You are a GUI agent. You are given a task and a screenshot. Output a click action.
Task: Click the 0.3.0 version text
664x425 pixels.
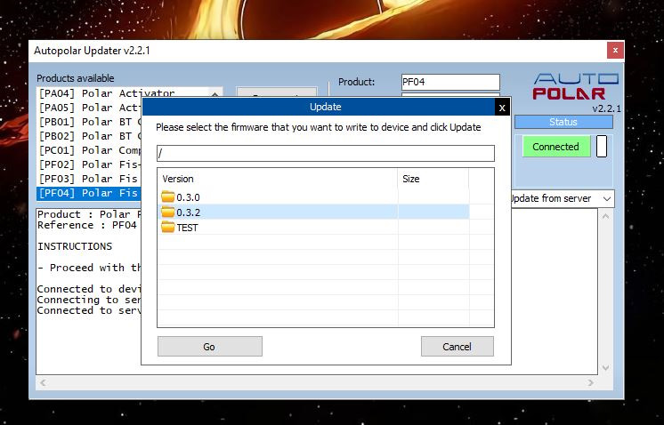188,197
